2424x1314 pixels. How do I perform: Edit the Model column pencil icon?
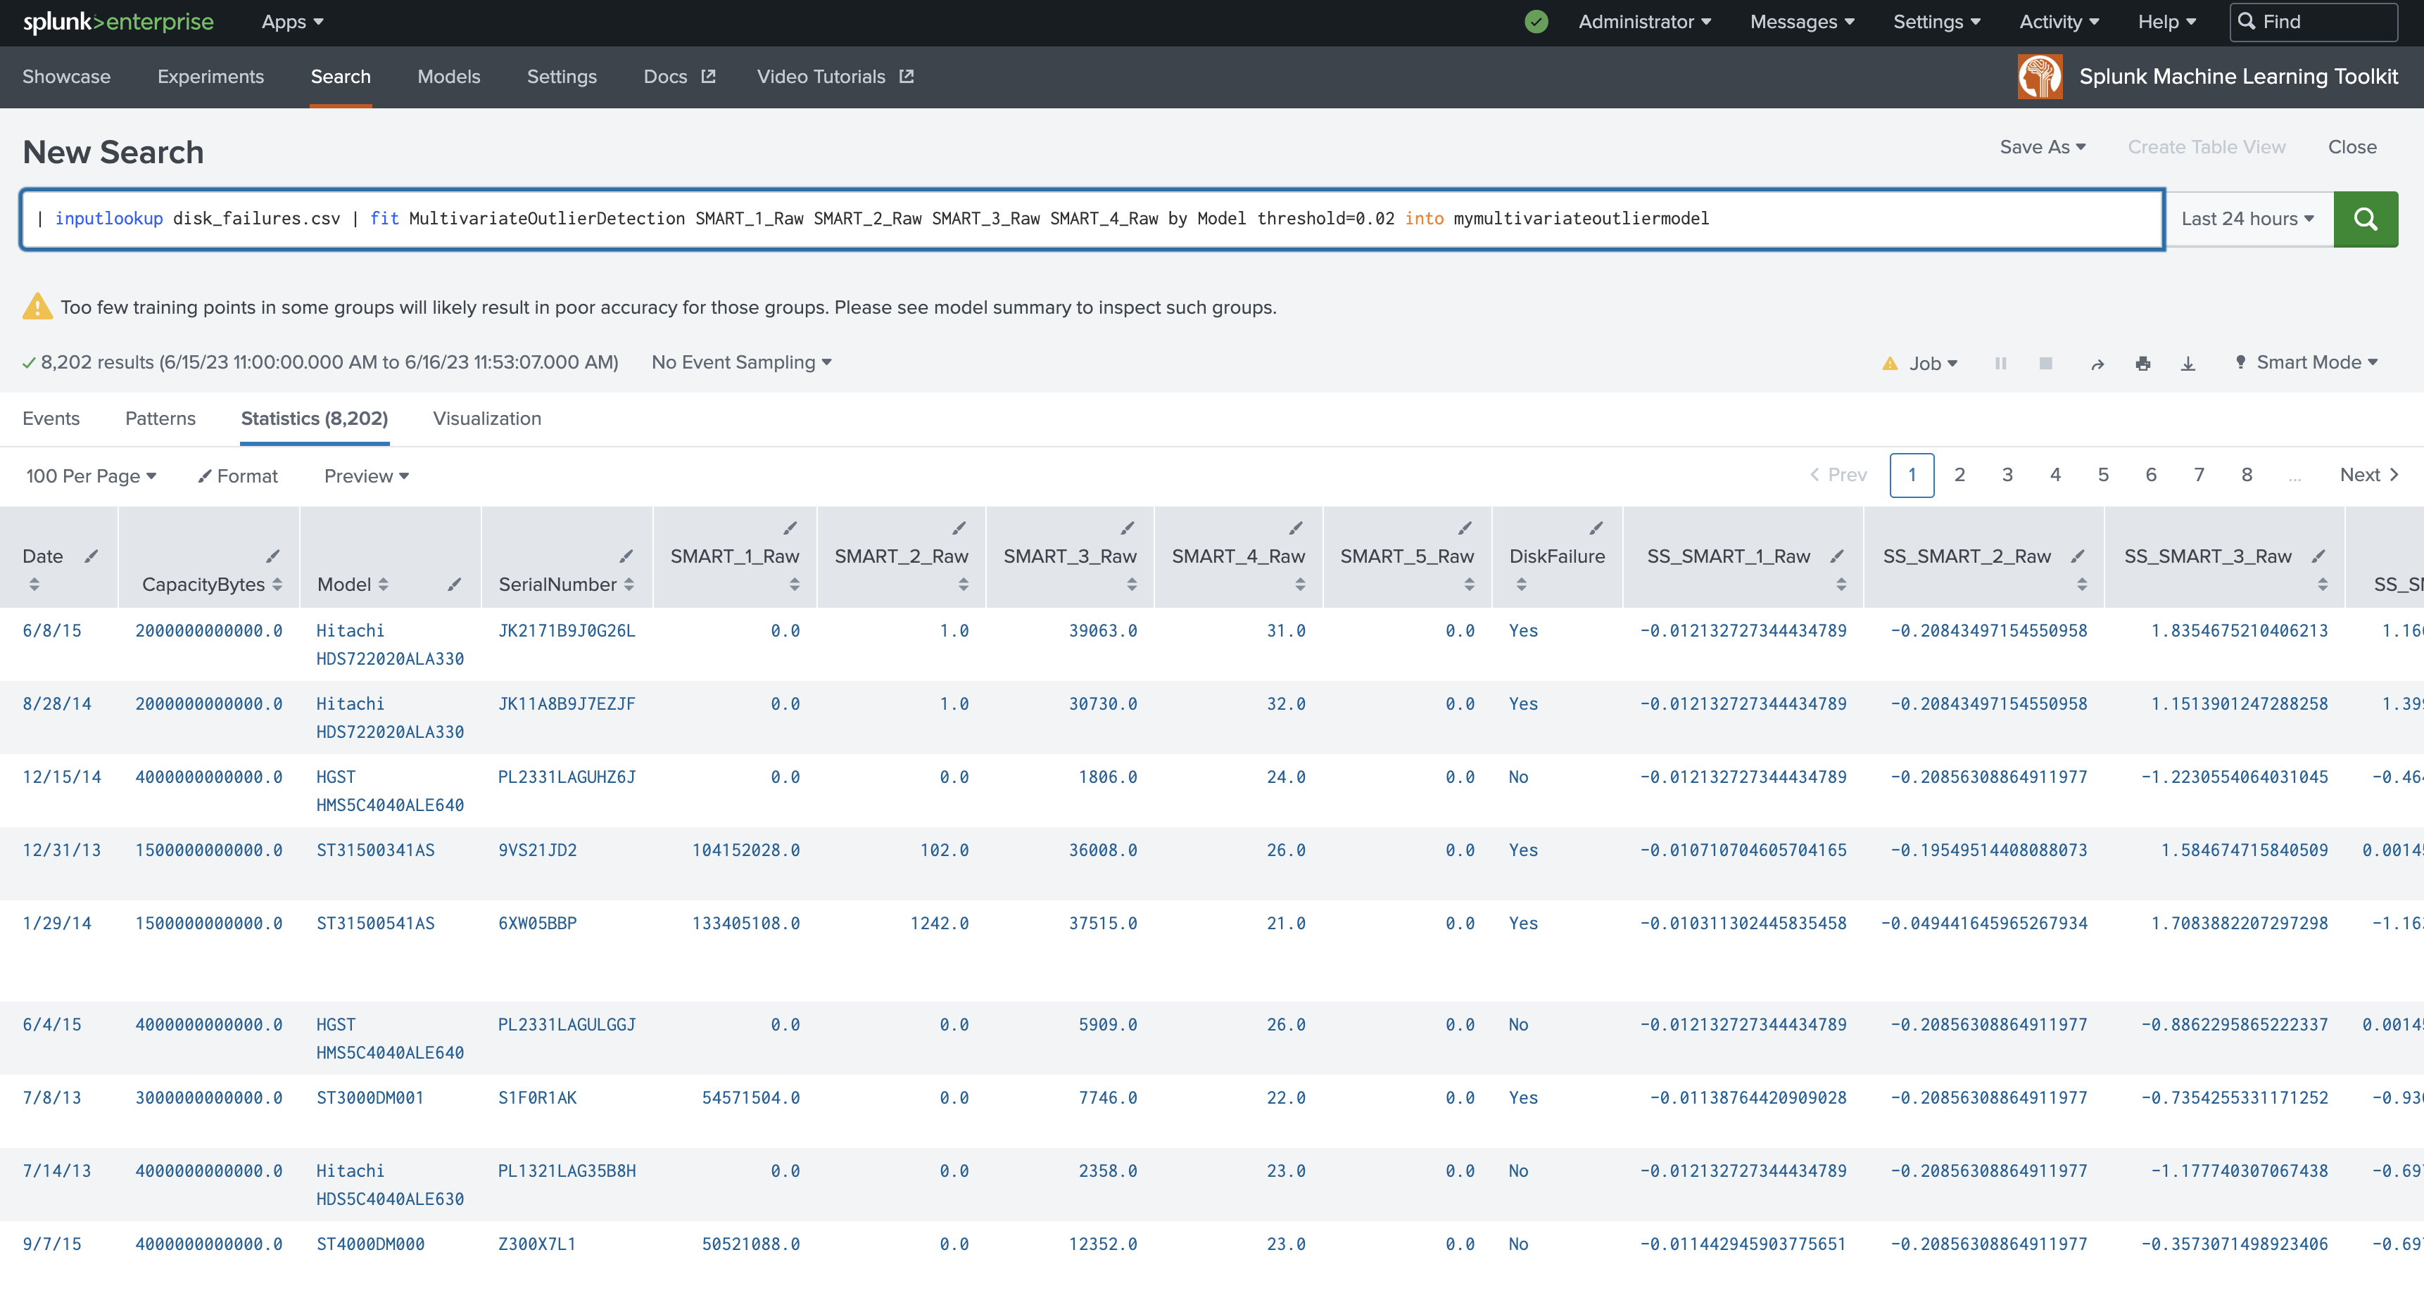click(455, 584)
